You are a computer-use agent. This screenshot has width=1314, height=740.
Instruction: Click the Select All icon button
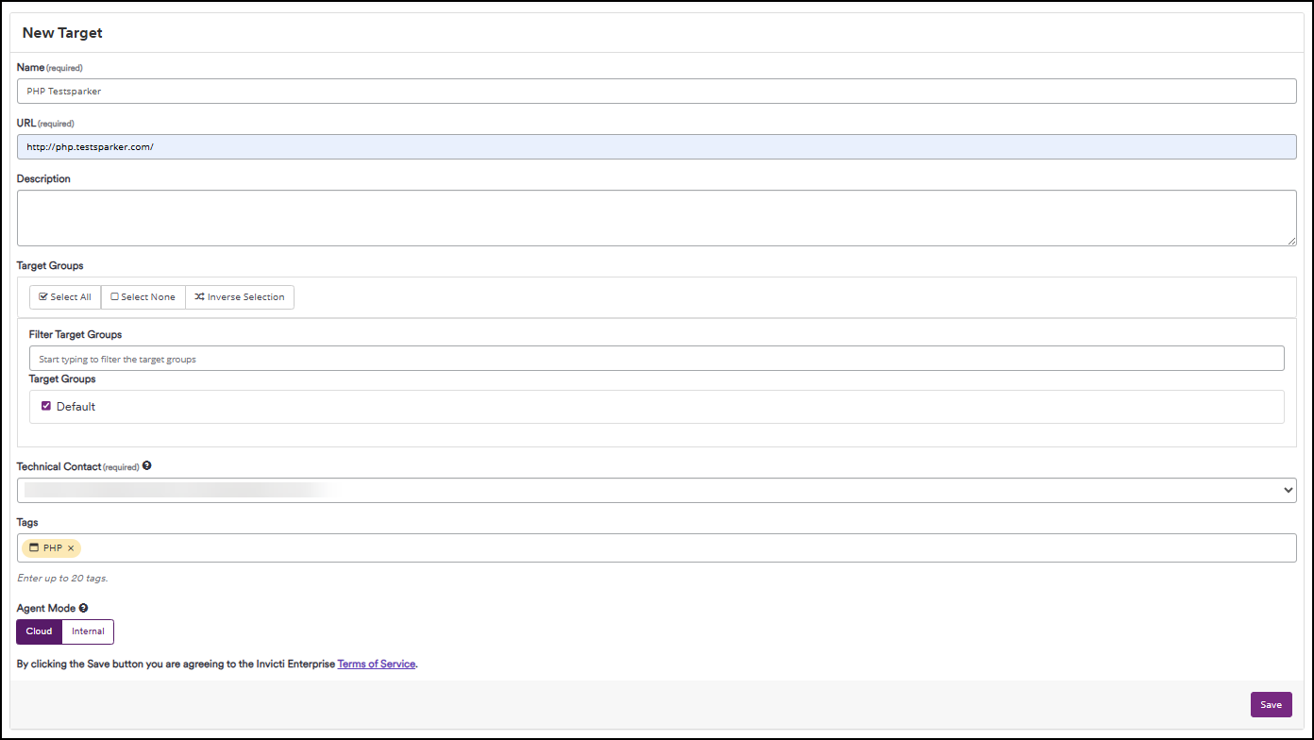pyautogui.click(x=42, y=297)
